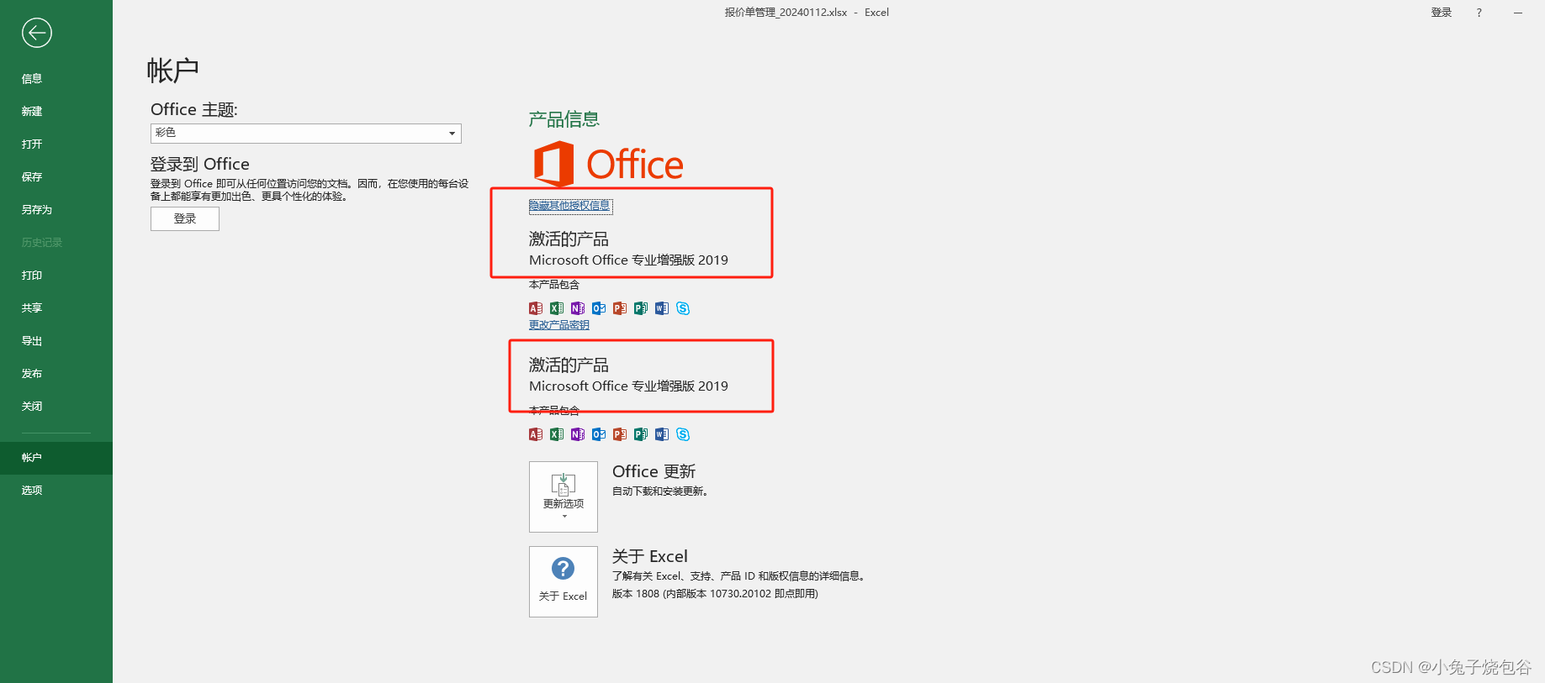Click the help question mark in title bar
This screenshot has height=683, width=1545.
(x=1479, y=13)
